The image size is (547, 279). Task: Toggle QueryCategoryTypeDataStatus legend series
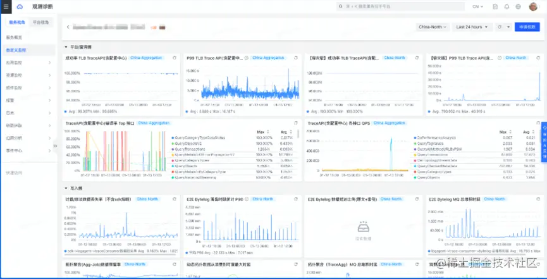198,138
